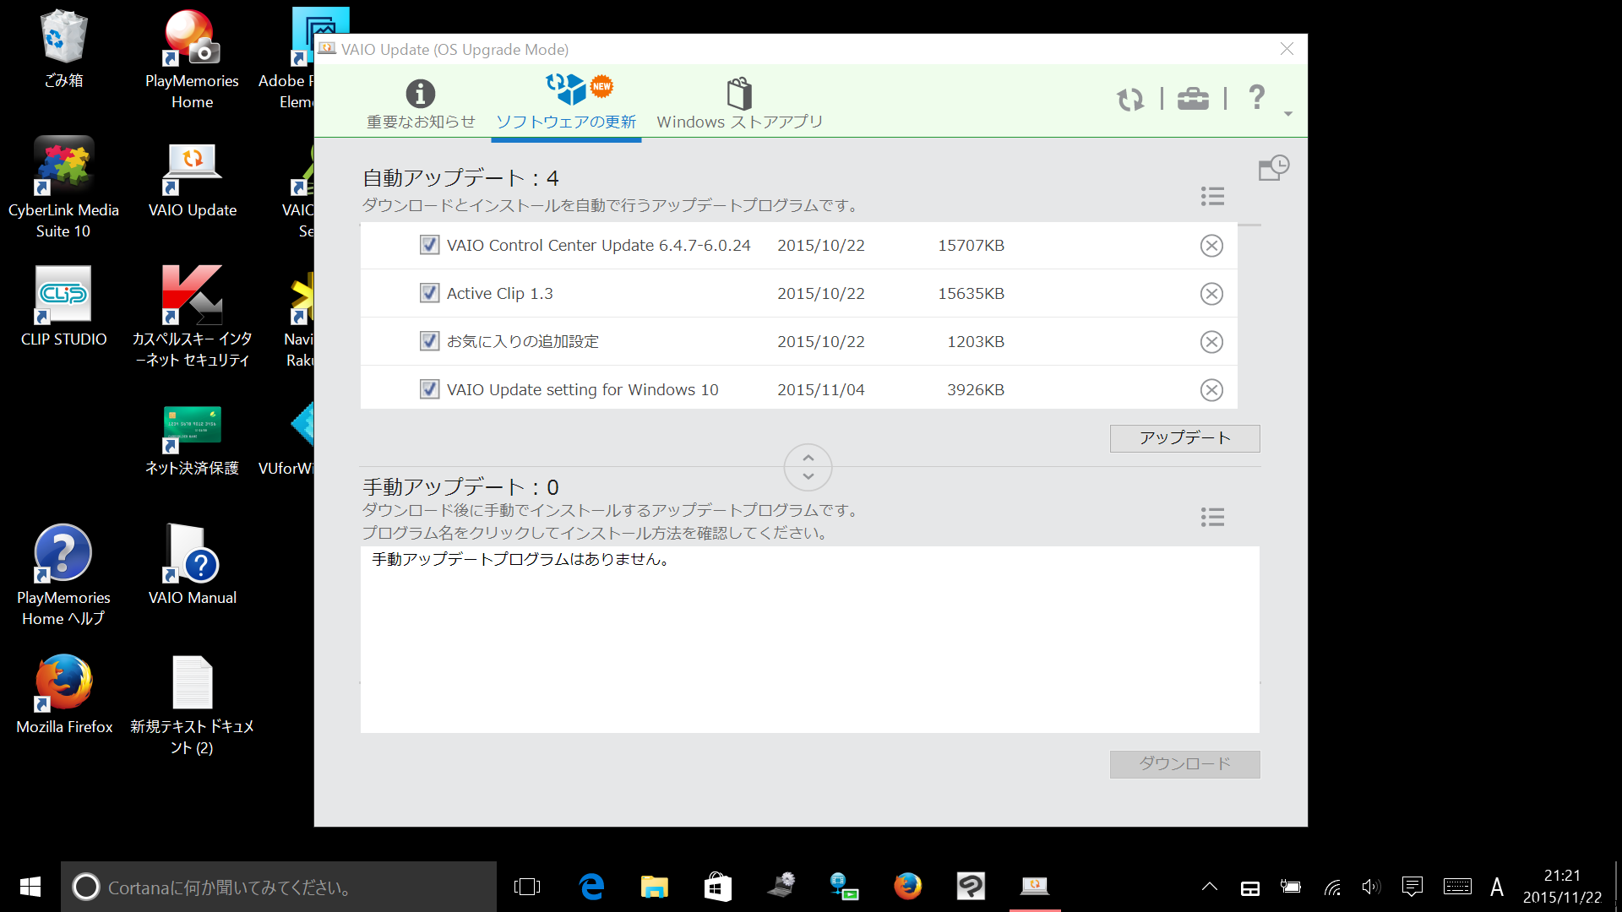Select PlayMemories Home ヘルプ desktop icon
Image resolution: width=1622 pixels, height=912 pixels.
63,575
